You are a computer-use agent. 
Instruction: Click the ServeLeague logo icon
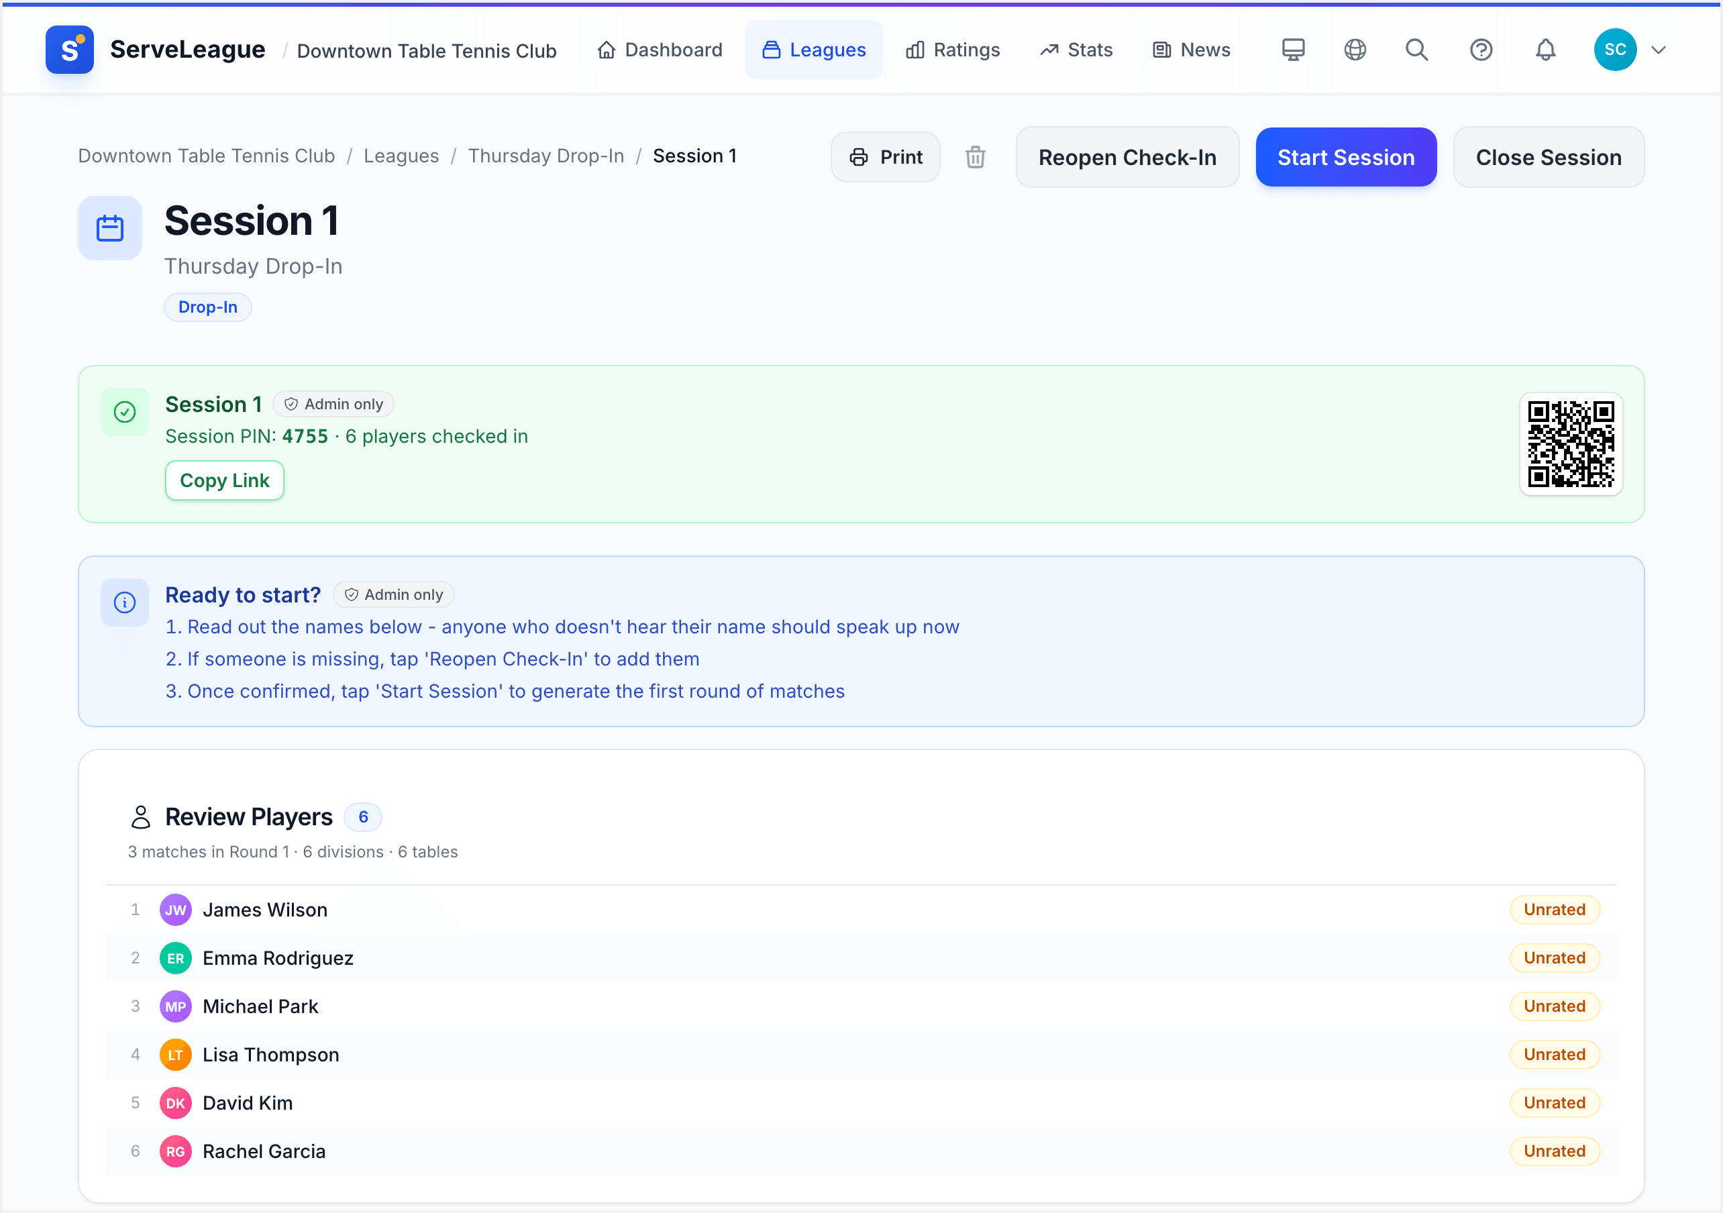tap(69, 50)
